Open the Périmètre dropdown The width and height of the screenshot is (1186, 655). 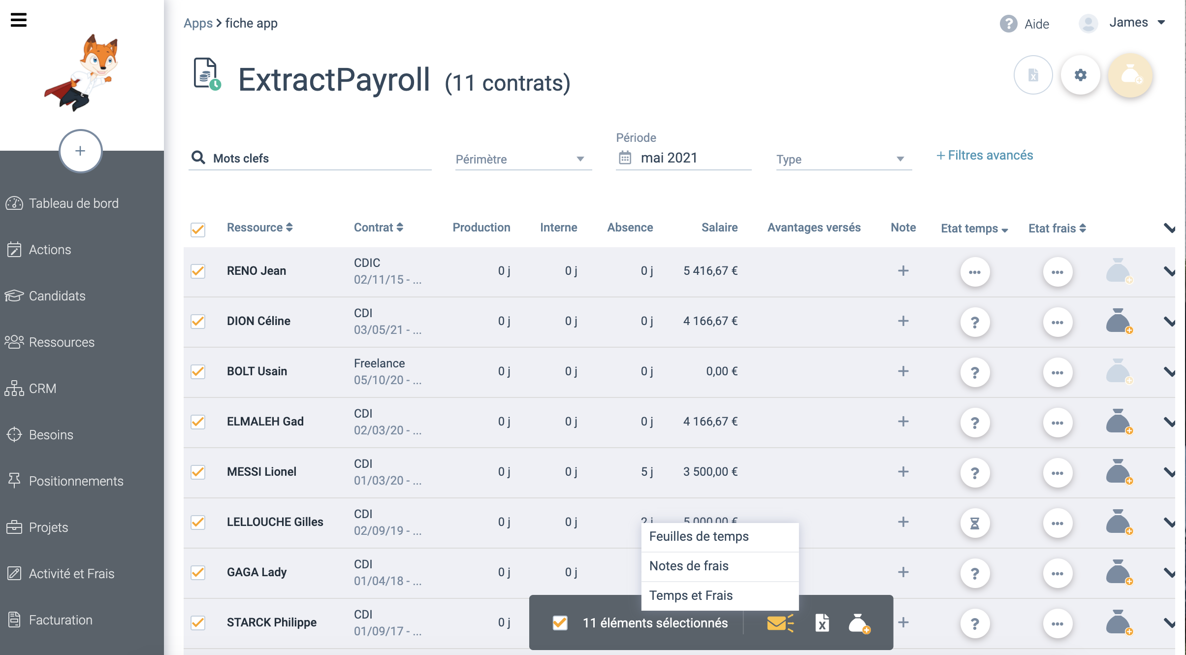click(x=523, y=159)
